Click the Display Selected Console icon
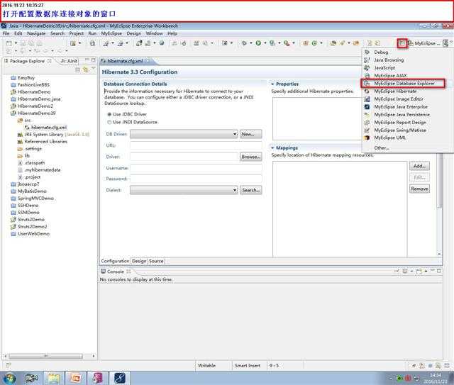The image size is (454, 385). click(405, 272)
